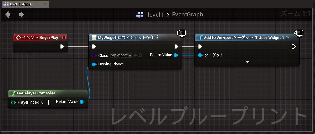Viewport: 315px width, 134px height.
Task: Click the use-selected arrow beside Class dropdown
Action: pyautogui.click(x=135, y=55)
